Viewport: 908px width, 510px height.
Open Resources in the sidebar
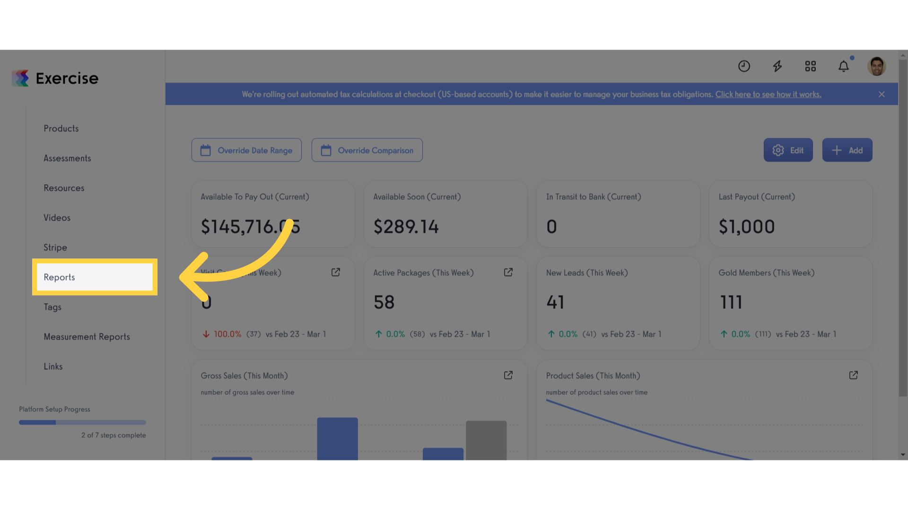(x=64, y=188)
